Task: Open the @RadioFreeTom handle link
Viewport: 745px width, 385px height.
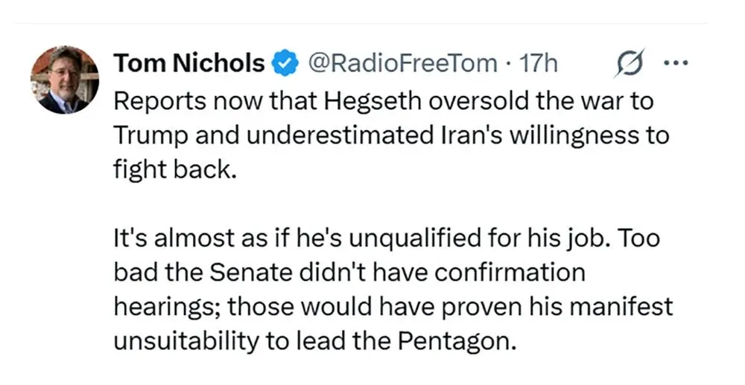Action: click(402, 64)
